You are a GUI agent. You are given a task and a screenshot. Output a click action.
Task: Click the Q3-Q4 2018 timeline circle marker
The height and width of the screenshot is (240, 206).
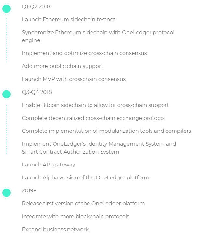[x=6, y=94]
